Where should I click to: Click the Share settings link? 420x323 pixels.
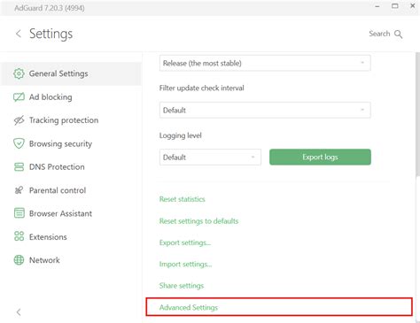(x=182, y=286)
